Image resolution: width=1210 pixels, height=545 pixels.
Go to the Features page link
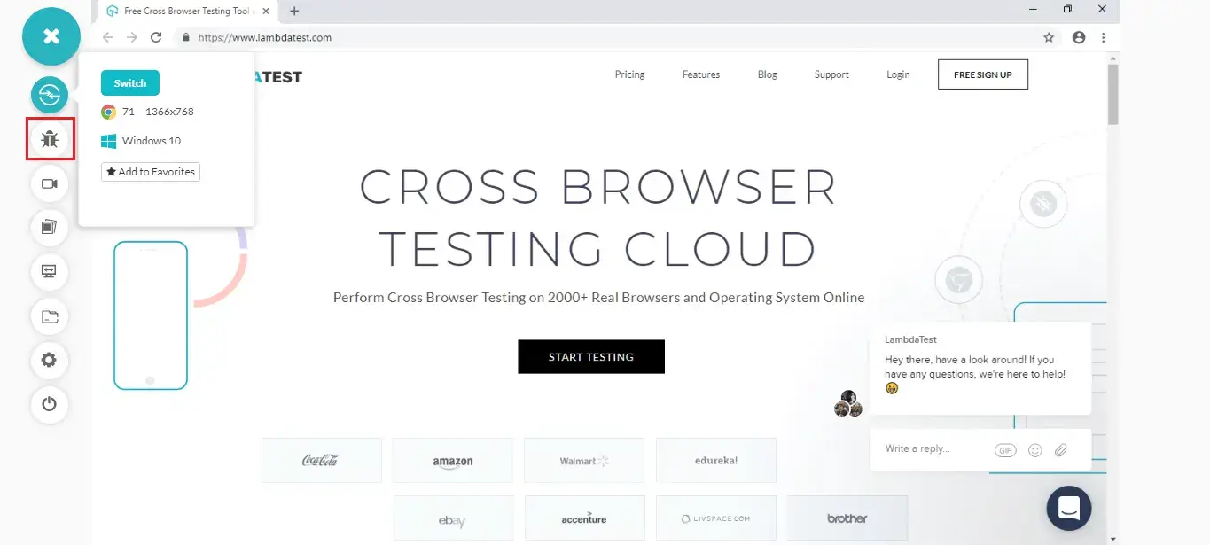(700, 74)
